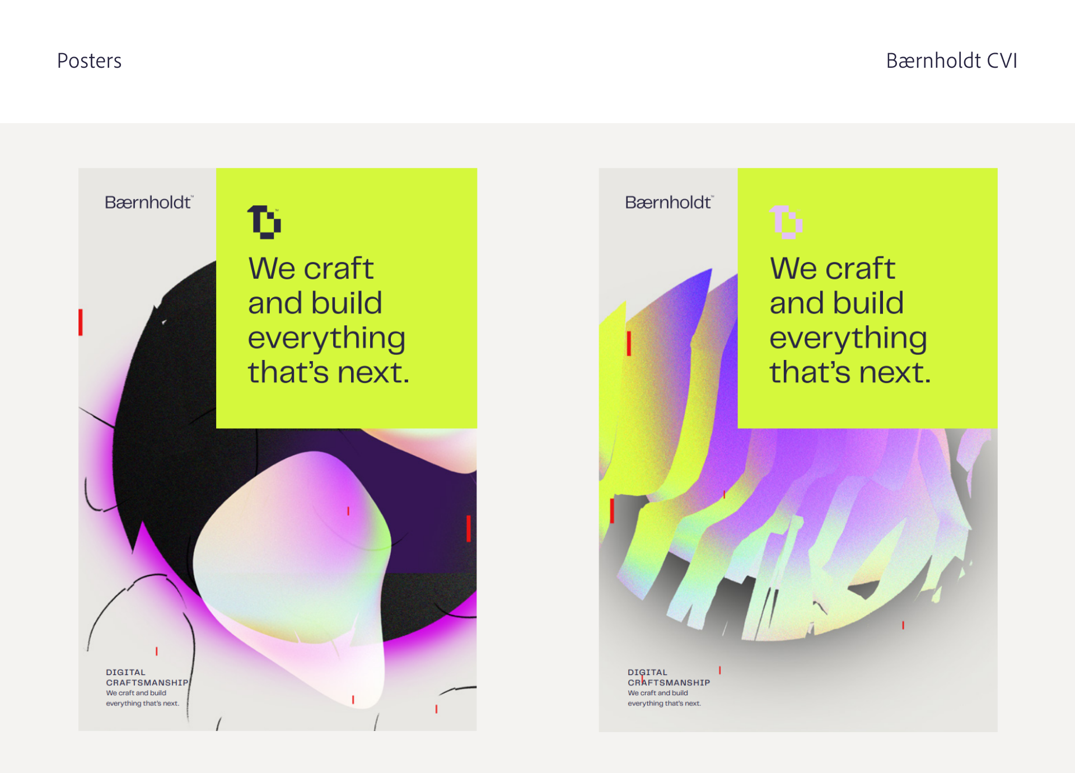Click the iridescent blob shape on left poster
The image size is (1075, 773).
tap(291, 577)
